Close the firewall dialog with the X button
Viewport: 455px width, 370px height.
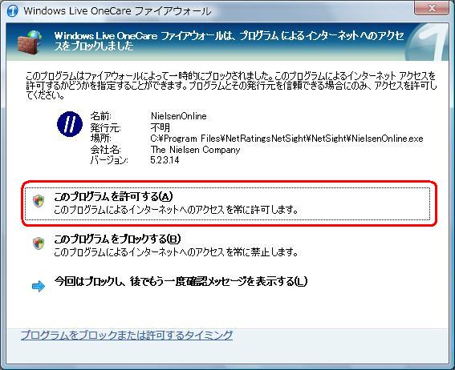(x=432, y=8)
